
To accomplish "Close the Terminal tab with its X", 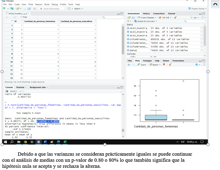I will [x=26, y=87].
